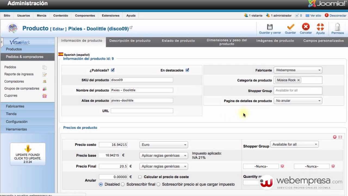Open the Permisos padlock icon
Viewport: 348px width, 196px height.
337,27
